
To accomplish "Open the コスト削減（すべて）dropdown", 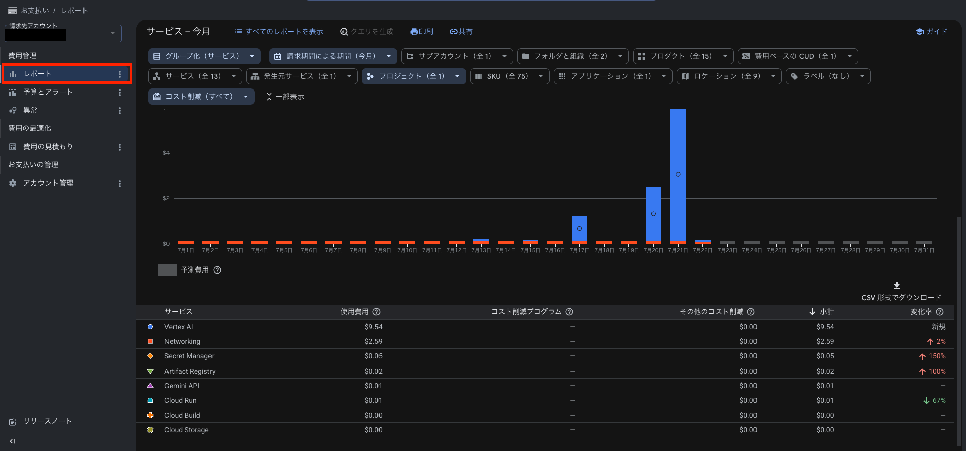I will 201,97.
